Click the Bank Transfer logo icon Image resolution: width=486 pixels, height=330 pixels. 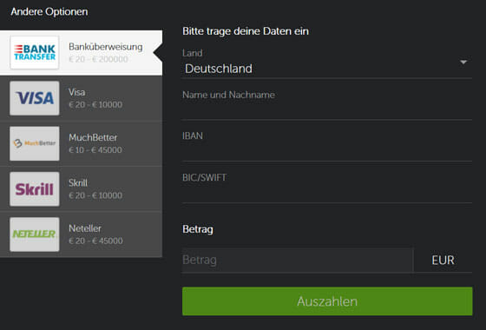[35, 52]
